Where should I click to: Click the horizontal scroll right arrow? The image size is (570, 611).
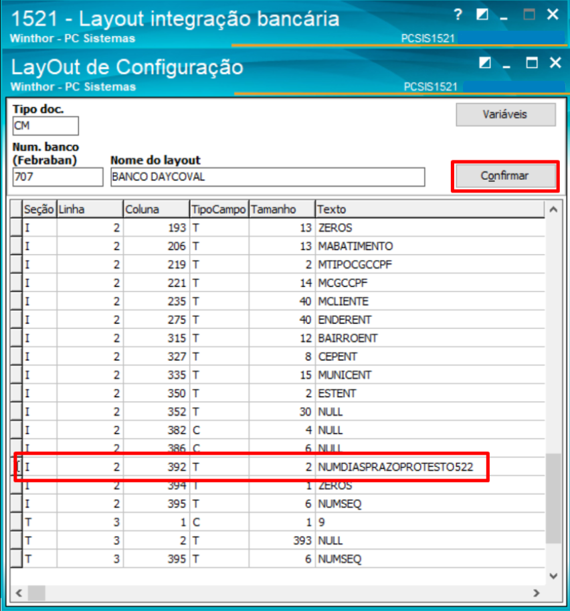point(537,593)
